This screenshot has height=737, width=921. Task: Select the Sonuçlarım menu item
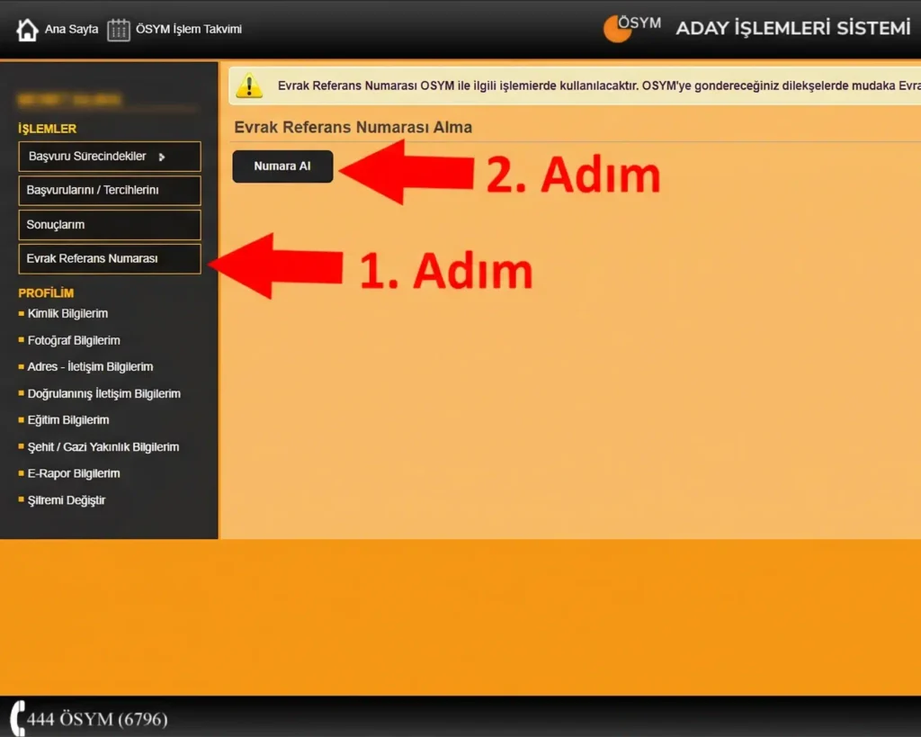coord(110,224)
